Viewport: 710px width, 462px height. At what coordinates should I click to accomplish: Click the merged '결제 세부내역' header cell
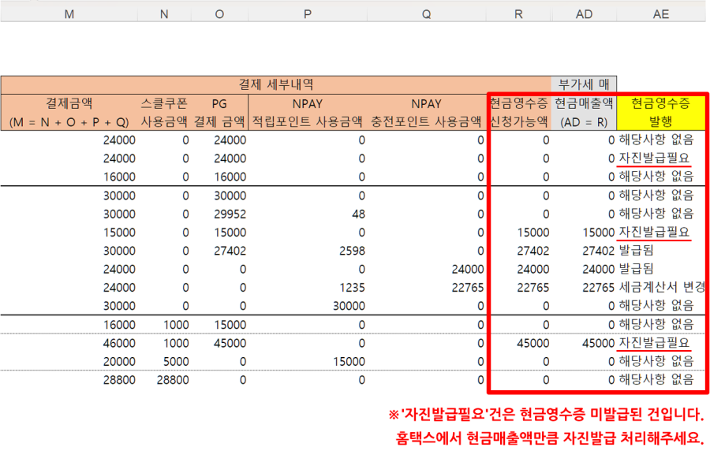pos(276,84)
